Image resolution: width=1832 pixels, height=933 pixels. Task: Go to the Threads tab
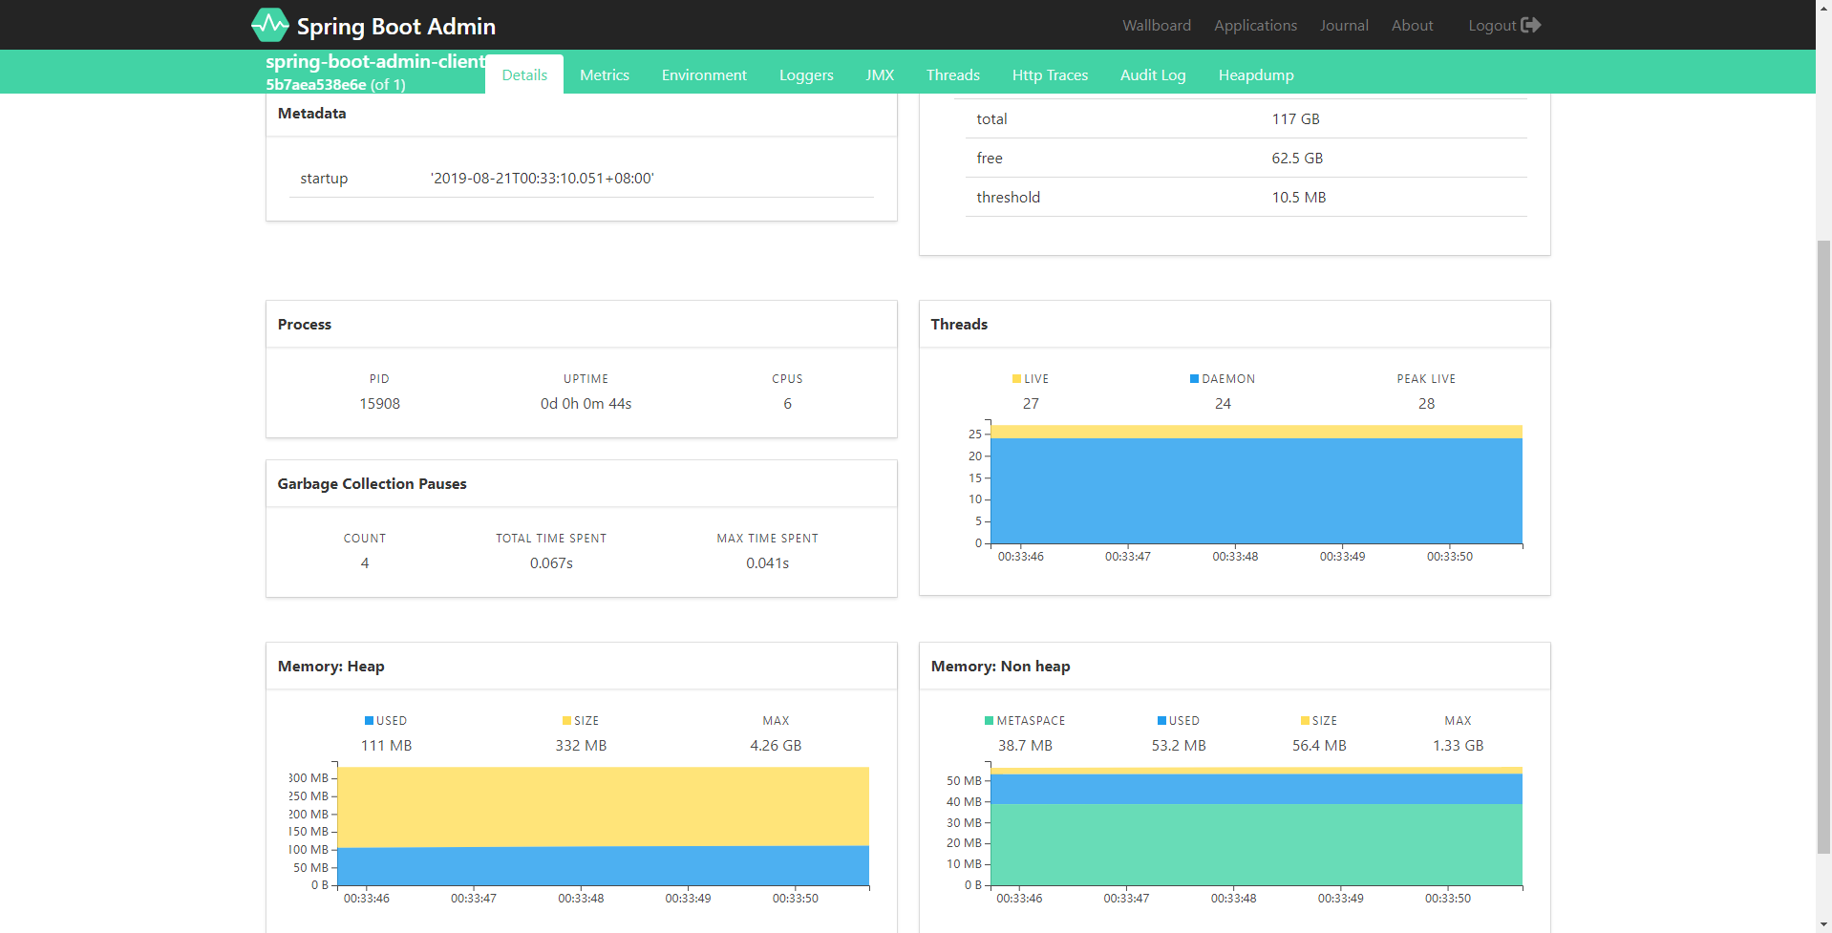(x=953, y=74)
